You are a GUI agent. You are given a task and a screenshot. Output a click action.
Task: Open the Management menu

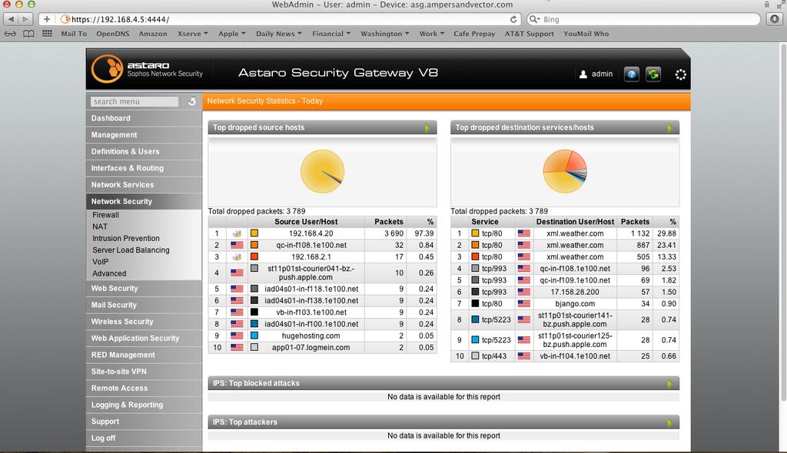click(144, 134)
